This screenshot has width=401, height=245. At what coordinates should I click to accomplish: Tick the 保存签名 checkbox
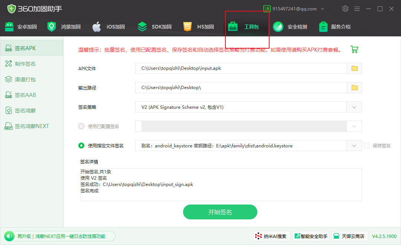tap(367, 146)
